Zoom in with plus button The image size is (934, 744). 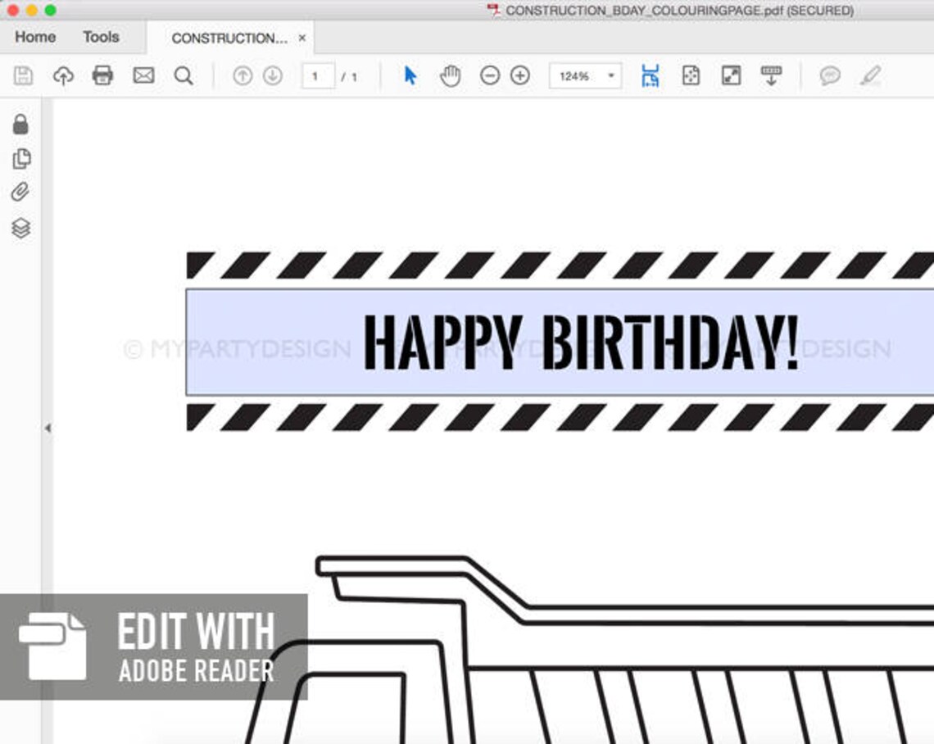(520, 75)
